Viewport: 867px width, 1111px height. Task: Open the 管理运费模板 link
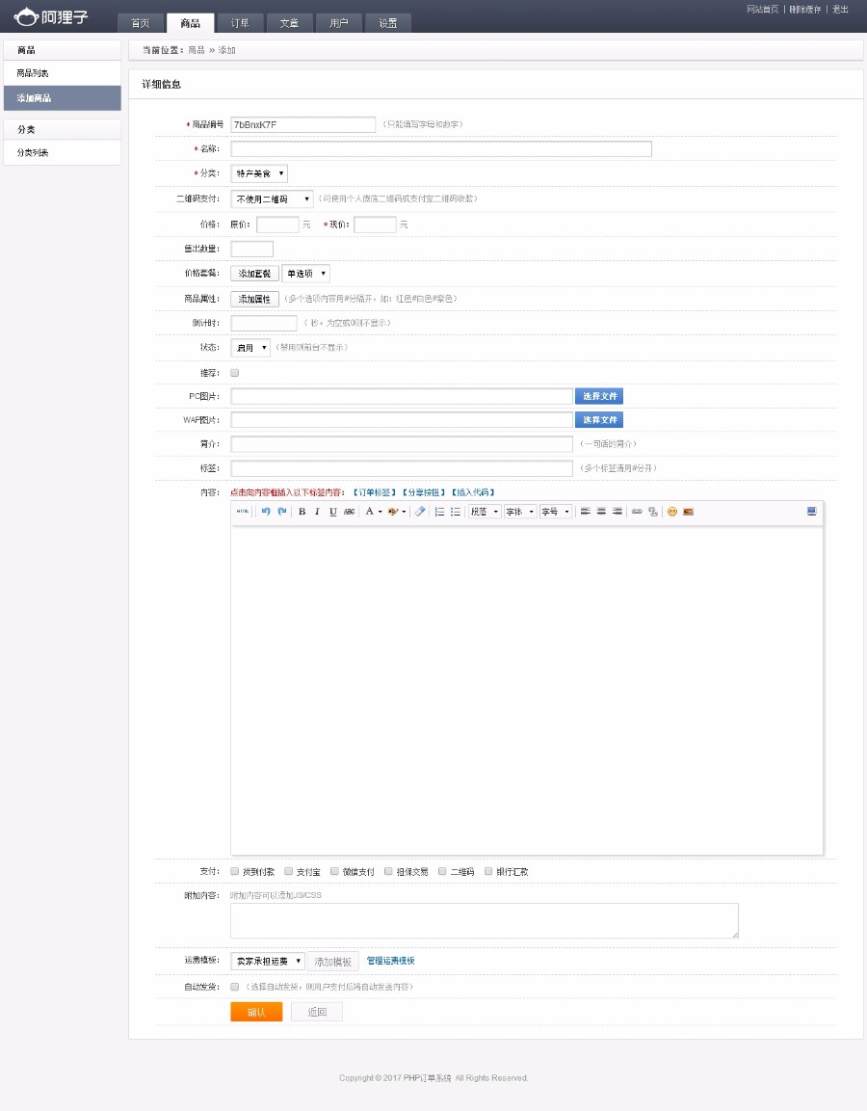(390, 961)
